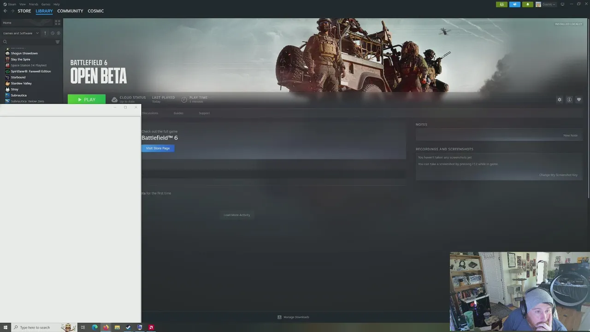Image resolution: width=590 pixels, height=332 pixels.
Task: Go back with the navigation arrow
Action: [5, 11]
